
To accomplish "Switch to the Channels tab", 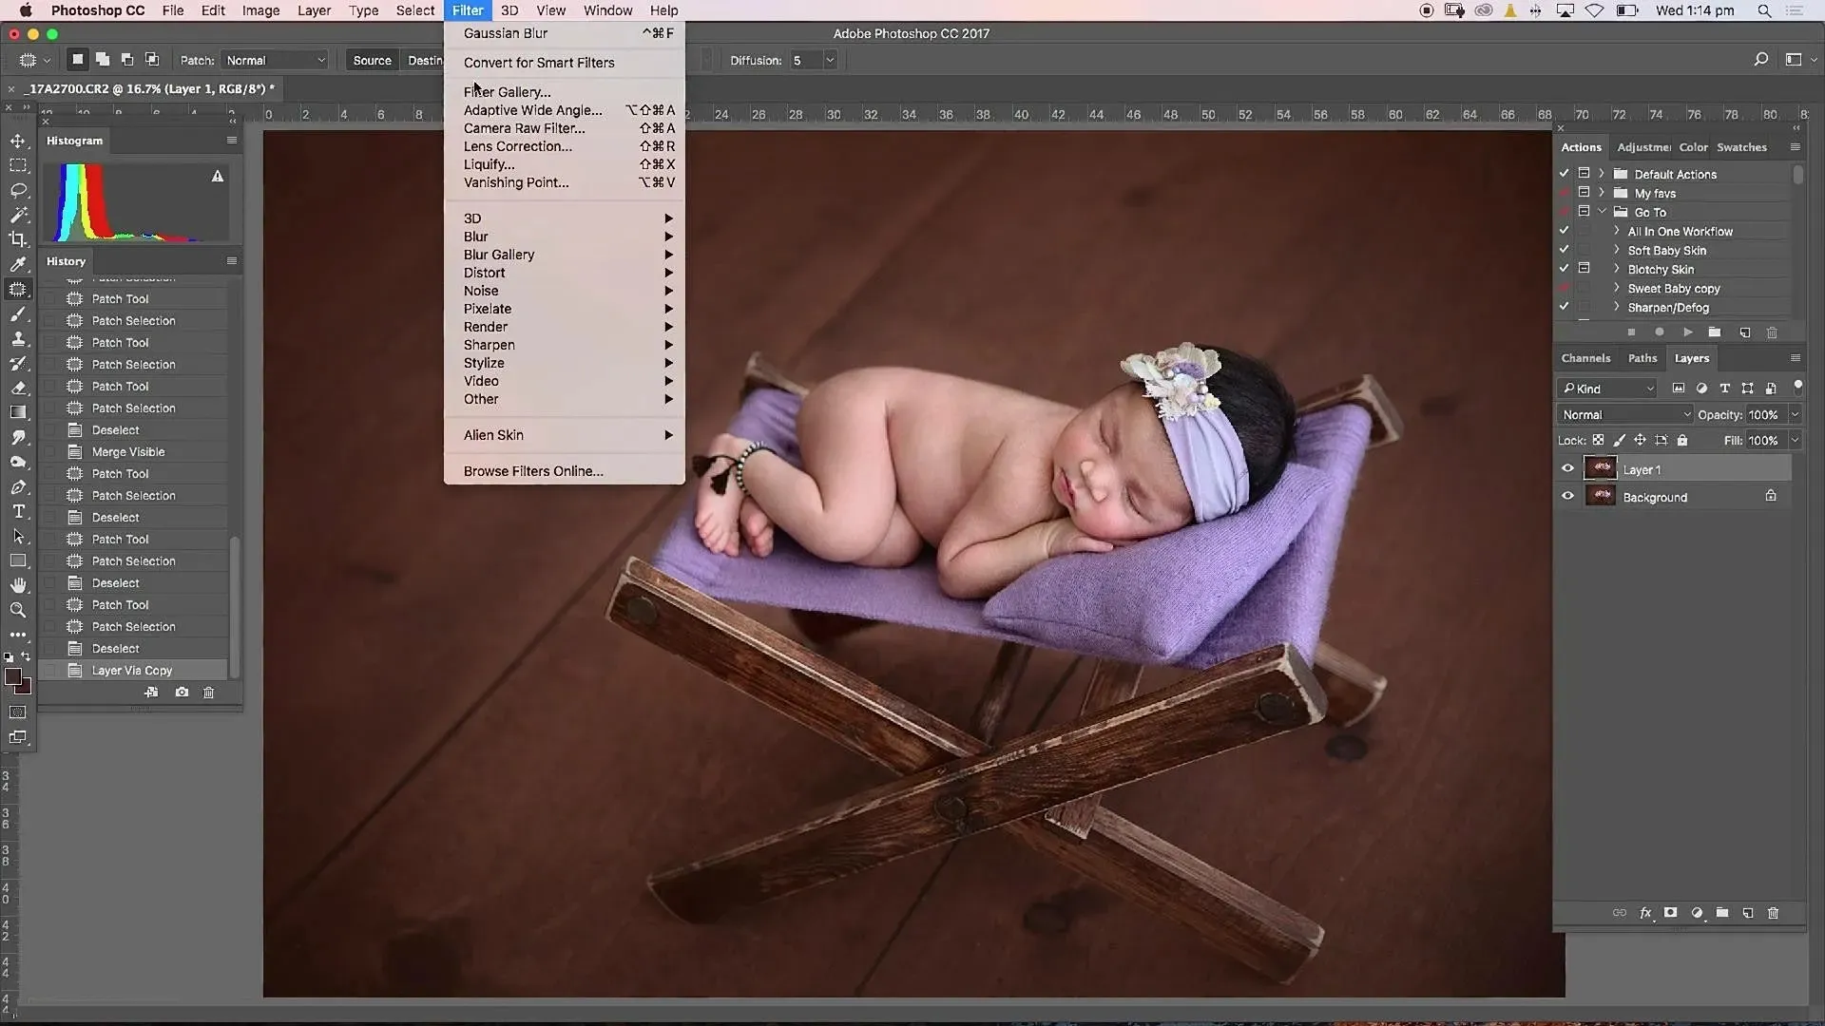I will click(x=1585, y=358).
